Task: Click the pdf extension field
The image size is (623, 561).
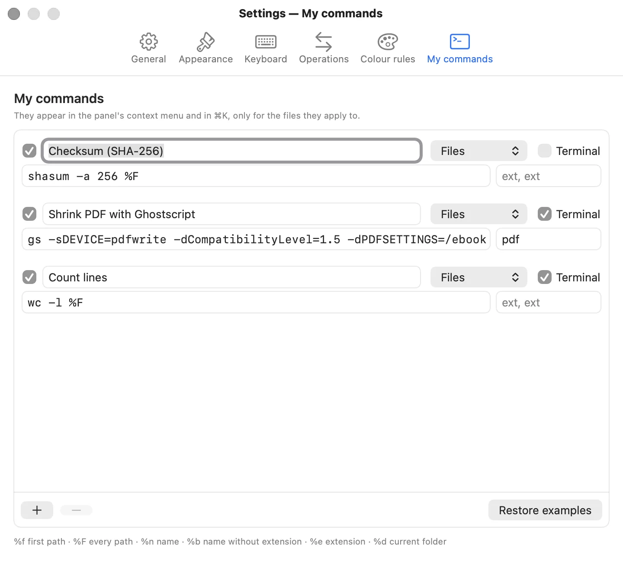Action: (549, 239)
